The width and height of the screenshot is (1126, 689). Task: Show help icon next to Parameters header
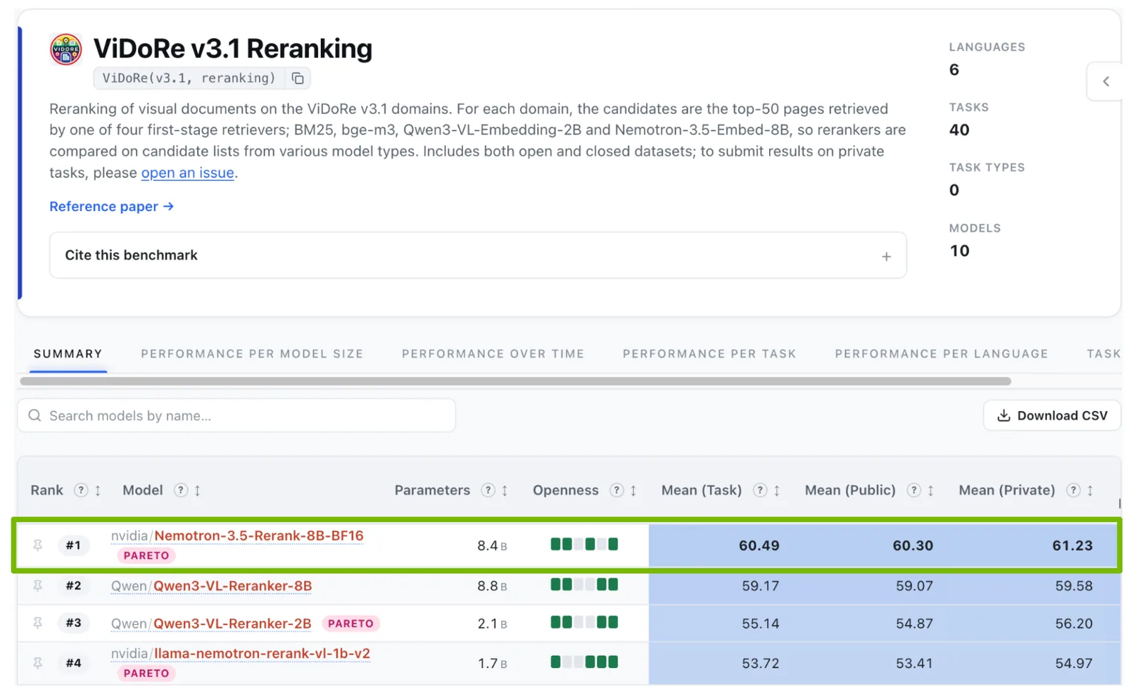tap(488, 490)
